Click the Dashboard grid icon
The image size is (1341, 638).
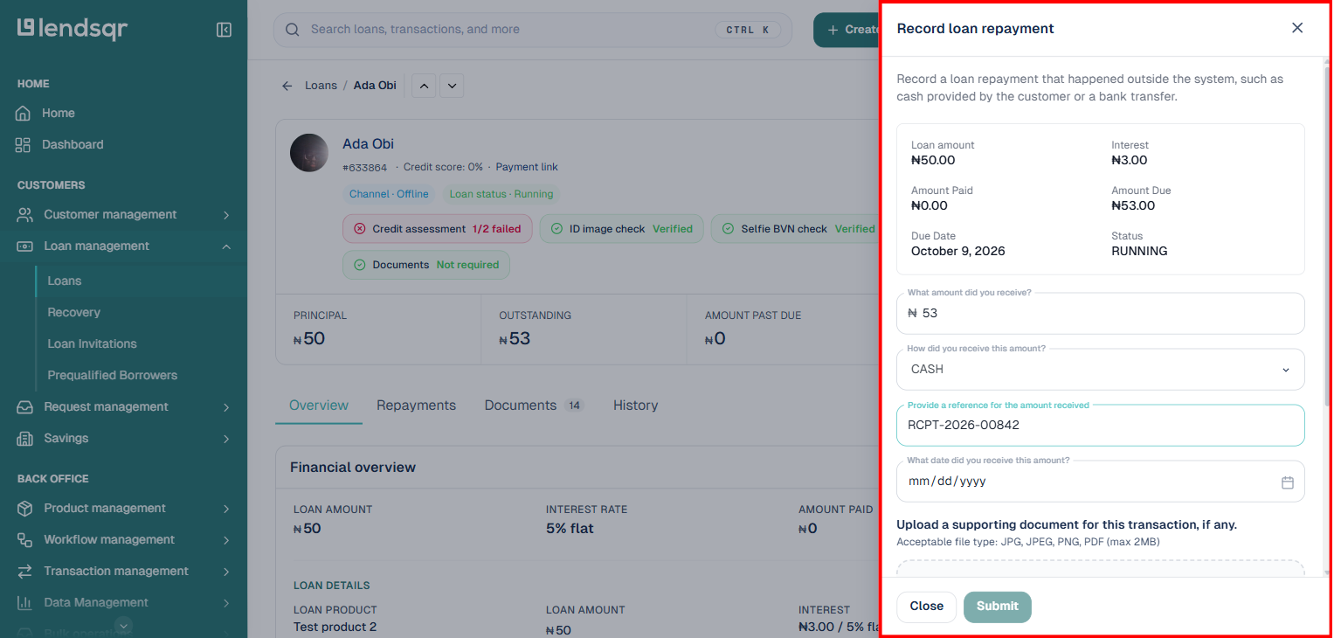(x=24, y=144)
